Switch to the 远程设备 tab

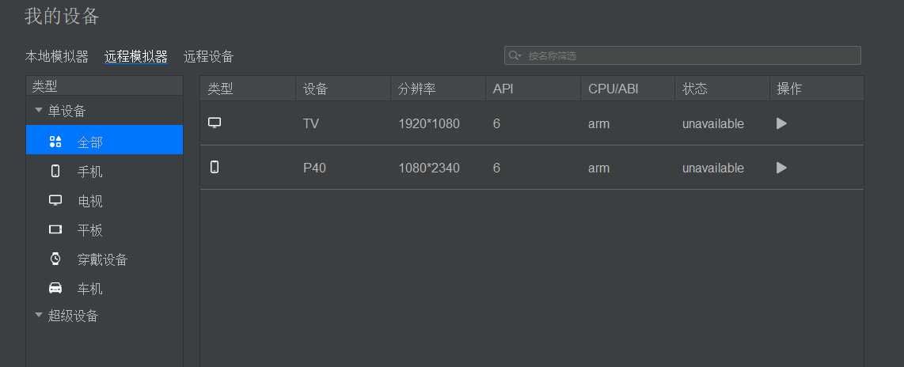[209, 56]
